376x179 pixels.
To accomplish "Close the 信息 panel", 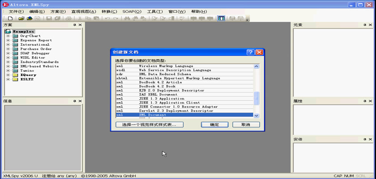I will pos(80,101).
